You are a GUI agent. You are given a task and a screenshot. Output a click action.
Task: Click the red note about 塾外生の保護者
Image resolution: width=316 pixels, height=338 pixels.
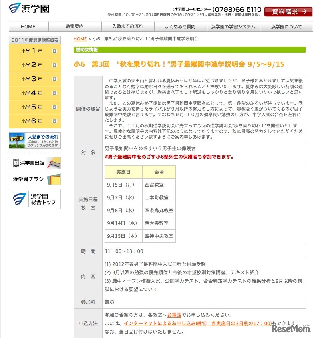169,157
